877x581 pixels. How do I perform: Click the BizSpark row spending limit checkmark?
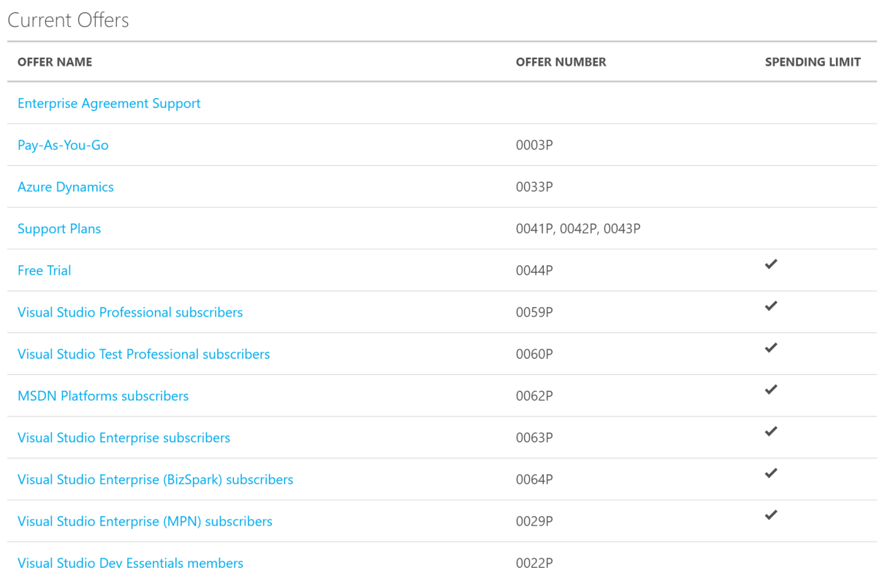770,473
